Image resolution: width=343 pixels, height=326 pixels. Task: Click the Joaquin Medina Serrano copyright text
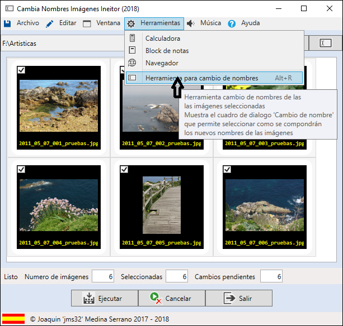(100, 319)
